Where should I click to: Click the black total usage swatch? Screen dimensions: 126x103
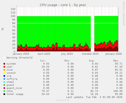coord(4,94)
